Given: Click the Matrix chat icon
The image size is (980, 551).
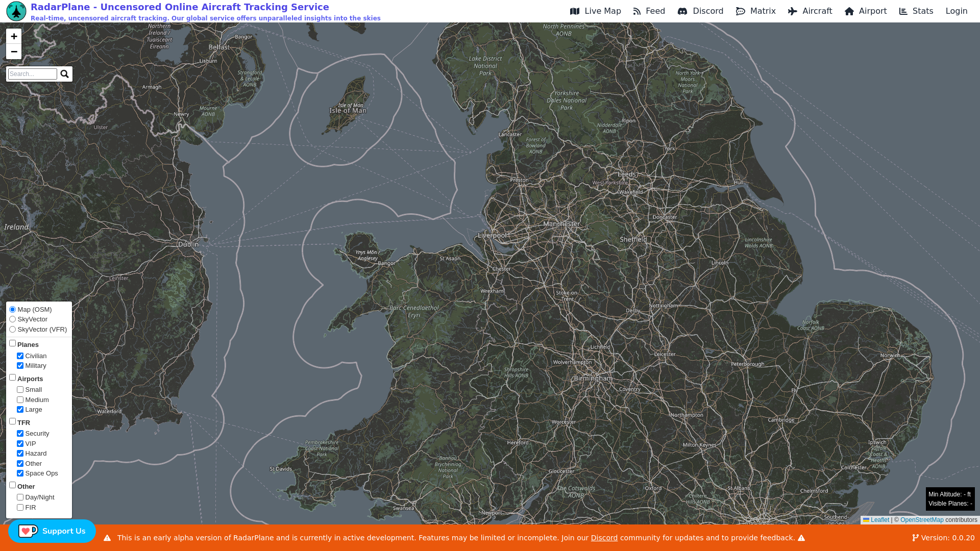Looking at the screenshot, I should click(741, 11).
